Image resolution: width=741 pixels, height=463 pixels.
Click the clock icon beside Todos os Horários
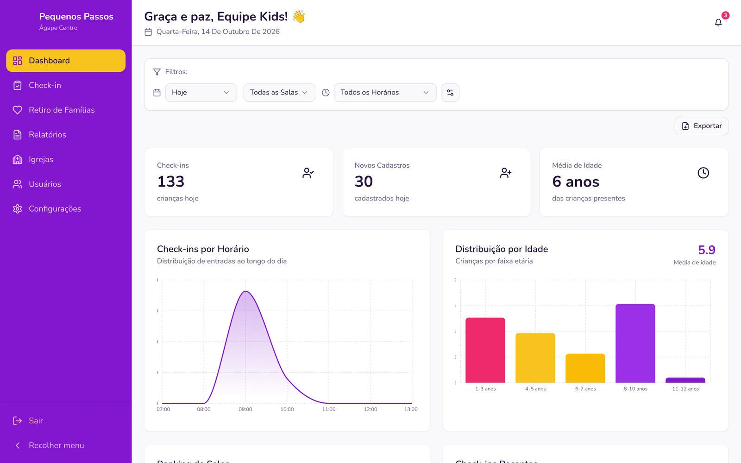coord(326,93)
